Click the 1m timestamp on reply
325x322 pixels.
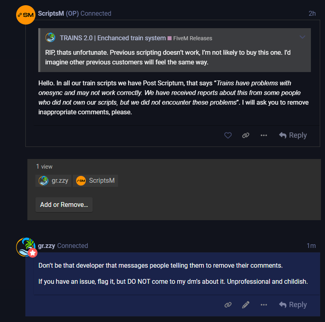click(x=311, y=246)
